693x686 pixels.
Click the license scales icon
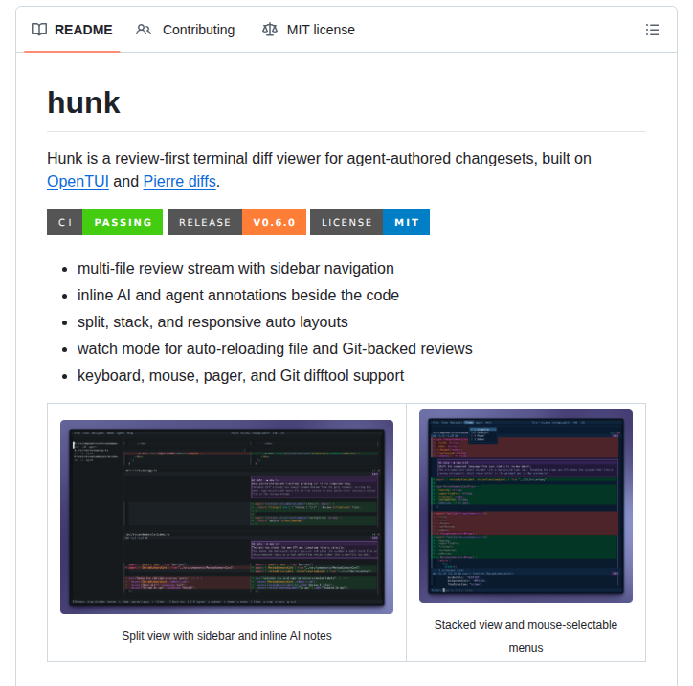click(x=270, y=30)
